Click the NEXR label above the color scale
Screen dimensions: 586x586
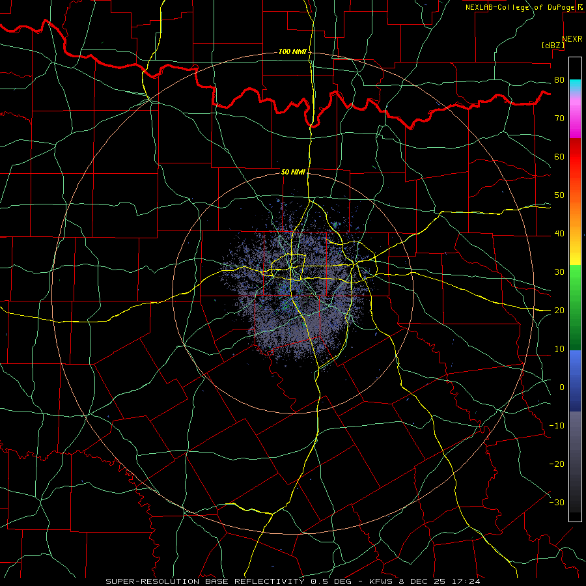click(x=572, y=39)
